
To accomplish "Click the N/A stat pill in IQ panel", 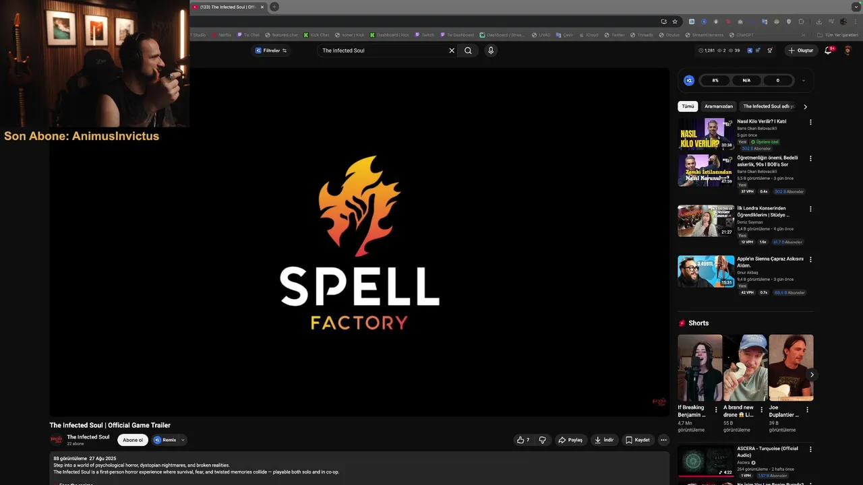I will 746,80.
